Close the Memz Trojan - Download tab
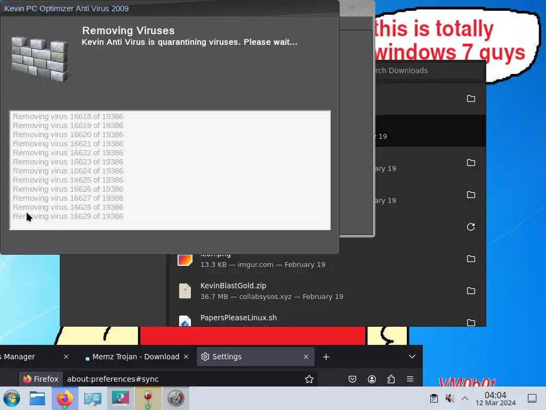The height and width of the screenshot is (410, 546). point(186,357)
